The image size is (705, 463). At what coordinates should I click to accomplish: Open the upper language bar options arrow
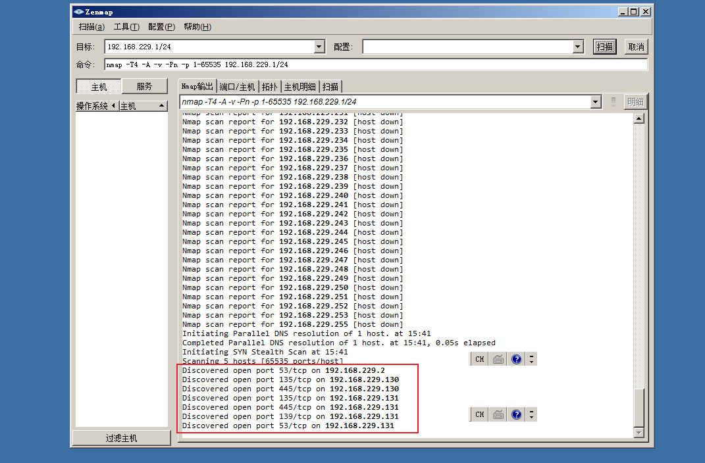(x=531, y=359)
